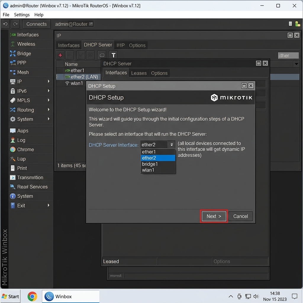This screenshot has height=303, width=303.
Task: Open Options tab in DHCP Server window
Action: click(159, 73)
